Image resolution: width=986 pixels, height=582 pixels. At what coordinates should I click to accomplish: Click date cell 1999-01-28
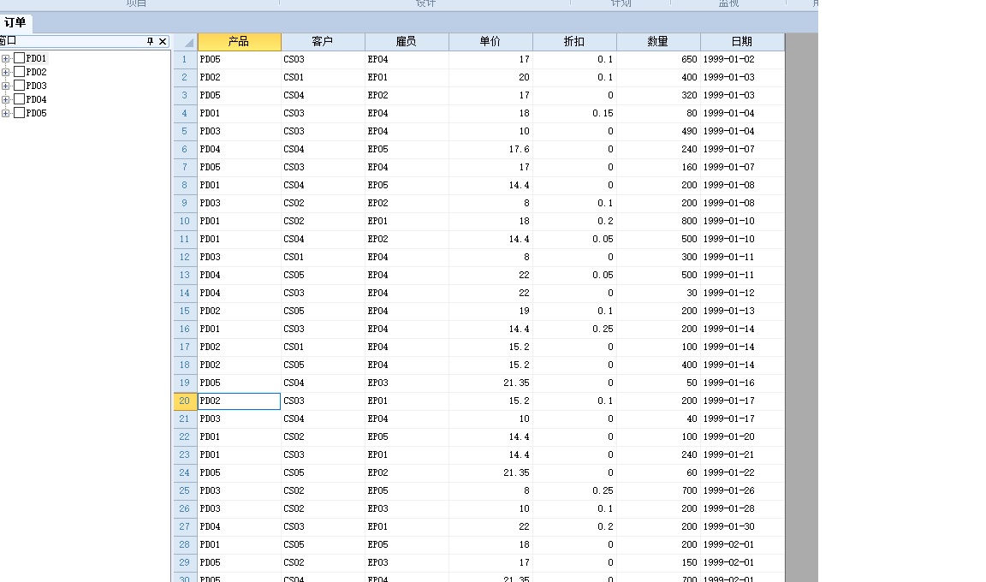743,508
